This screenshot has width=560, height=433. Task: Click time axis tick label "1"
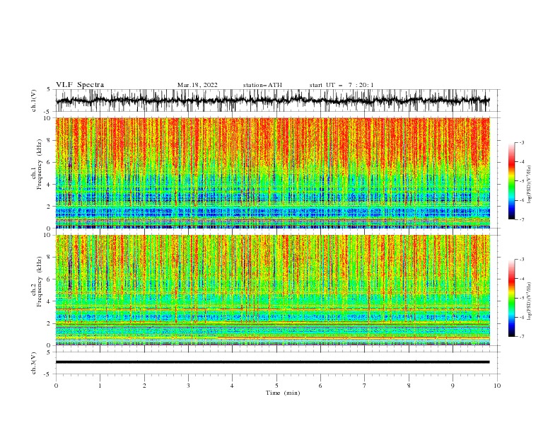(x=100, y=386)
